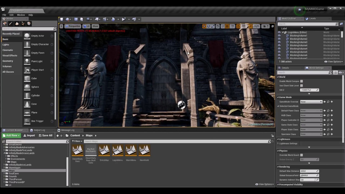The width and height of the screenshot is (345, 194).
Task: Toggle surface snapping icon in viewport
Action: [223, 26]
